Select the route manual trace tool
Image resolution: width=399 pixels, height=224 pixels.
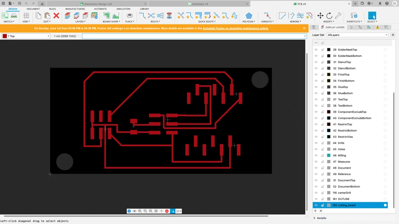coord(143,16)
